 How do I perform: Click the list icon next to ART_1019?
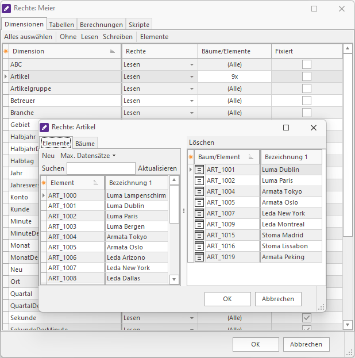pyautogui.click(x=199, y=257)
